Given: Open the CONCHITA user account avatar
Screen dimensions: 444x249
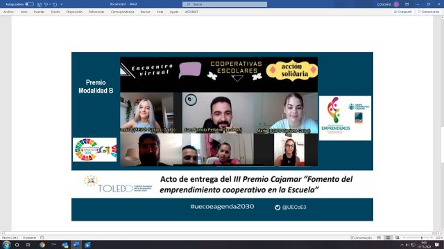Looking at the screenshot, I should click(x=396, y=4).
